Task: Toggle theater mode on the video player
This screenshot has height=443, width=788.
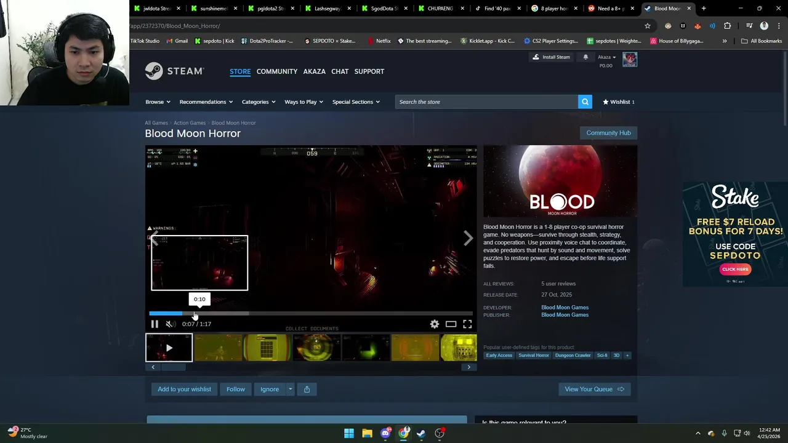Action: [451, 324]
